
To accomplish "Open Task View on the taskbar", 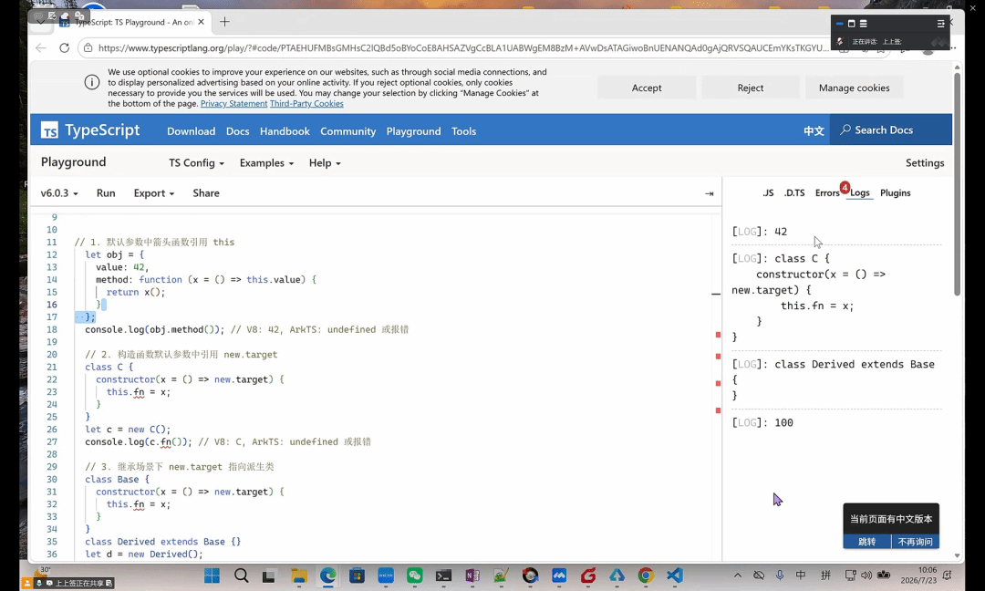I will [269, 575].
